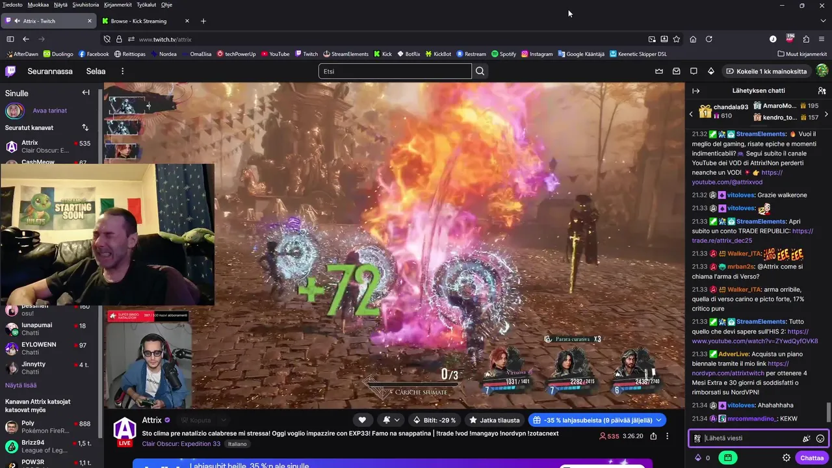This screenshot has height=468, width=832.
Task: Reload the page in the browser
Action: pos(708,39)
